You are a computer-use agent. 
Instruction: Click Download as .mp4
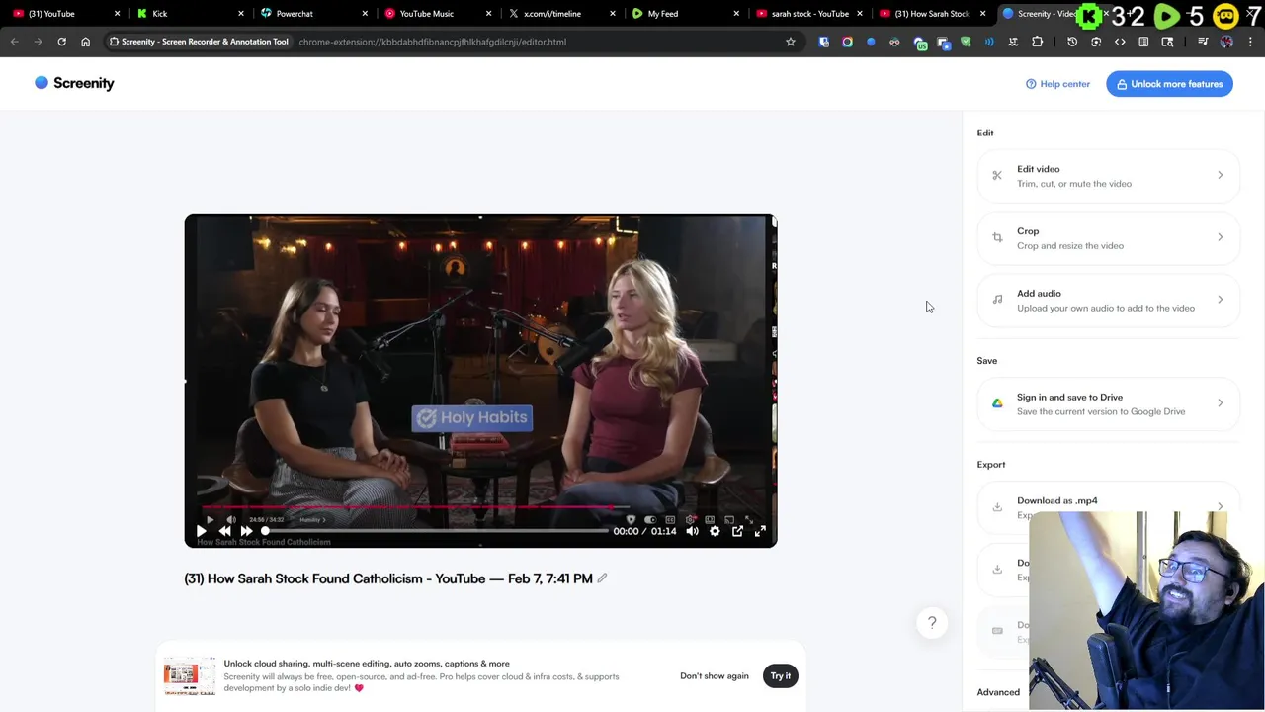(1108, 507)
